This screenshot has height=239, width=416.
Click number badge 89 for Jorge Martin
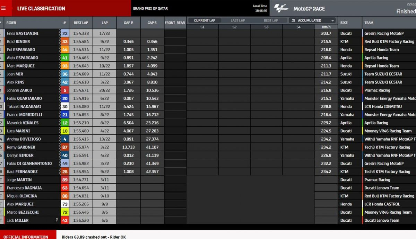(65, 180)
